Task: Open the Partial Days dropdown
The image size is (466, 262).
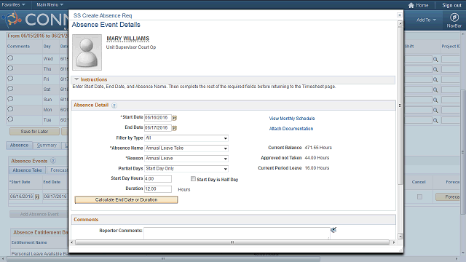Action: coord(186,168)
